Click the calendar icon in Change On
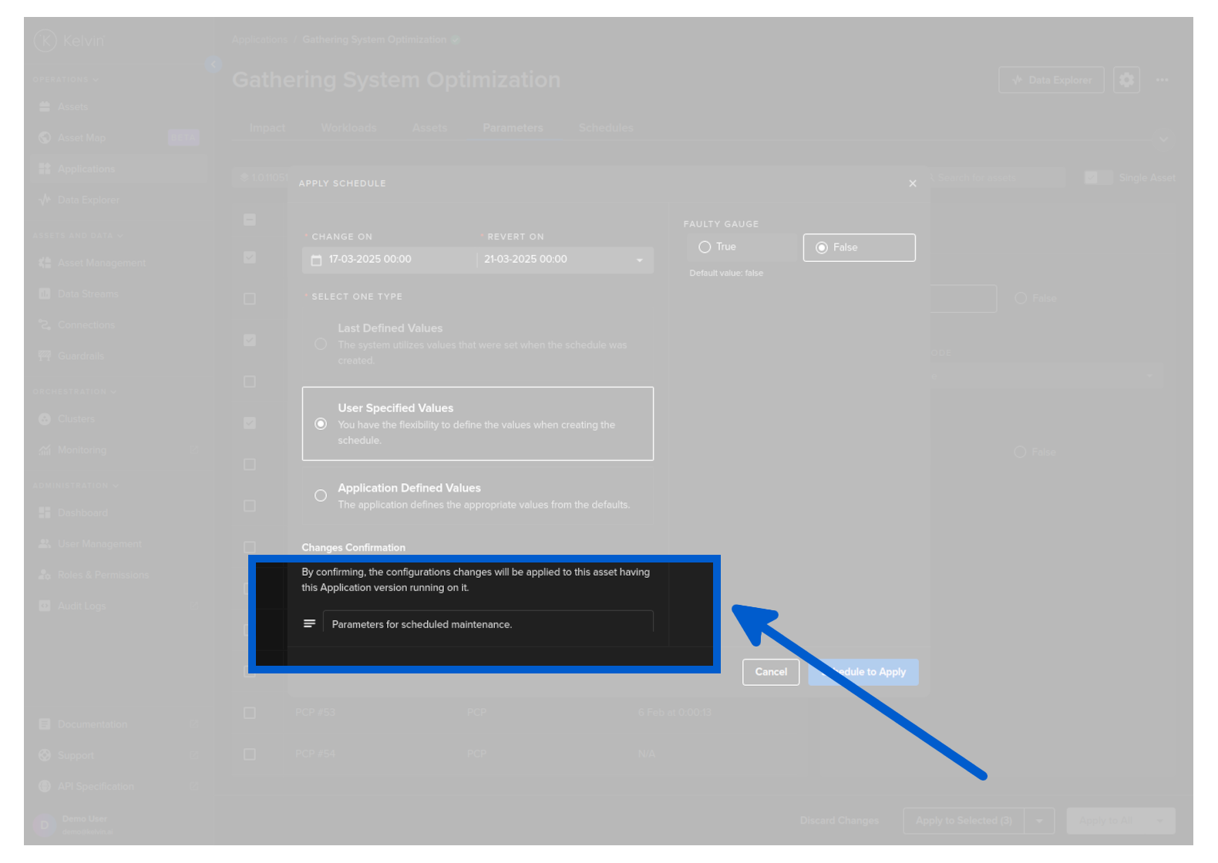This screenshot has width=1218, height=863. pos(316,260)
